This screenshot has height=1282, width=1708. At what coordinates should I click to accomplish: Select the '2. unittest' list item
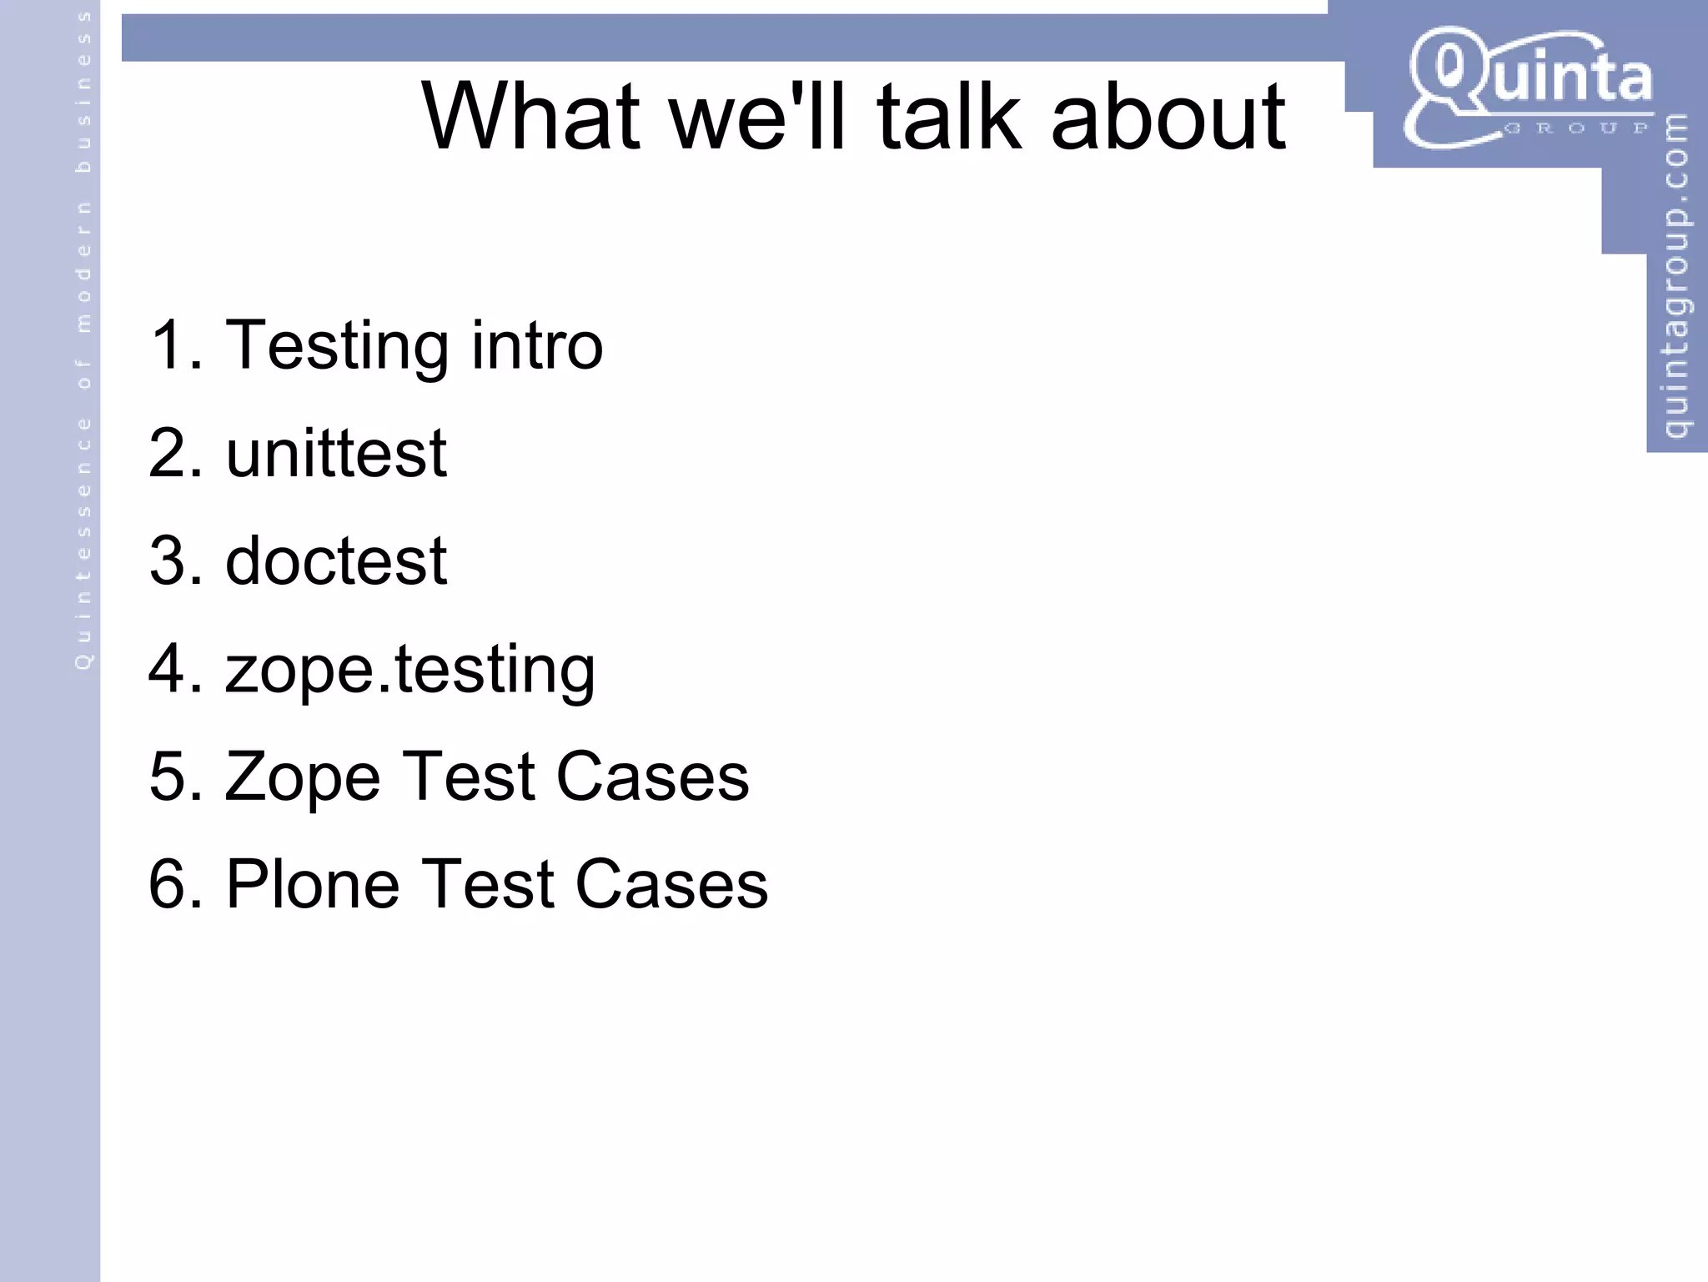(298, 453)
